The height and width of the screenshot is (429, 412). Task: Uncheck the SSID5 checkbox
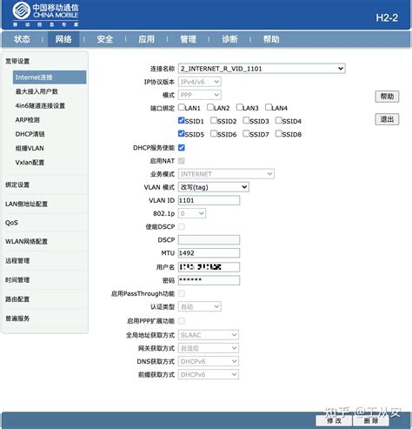pyautogui.click(x=182, y=133)
